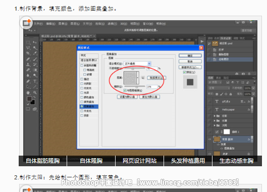267x192 pixels.
Task: Select the Blur tool
Action: (28, 75)
